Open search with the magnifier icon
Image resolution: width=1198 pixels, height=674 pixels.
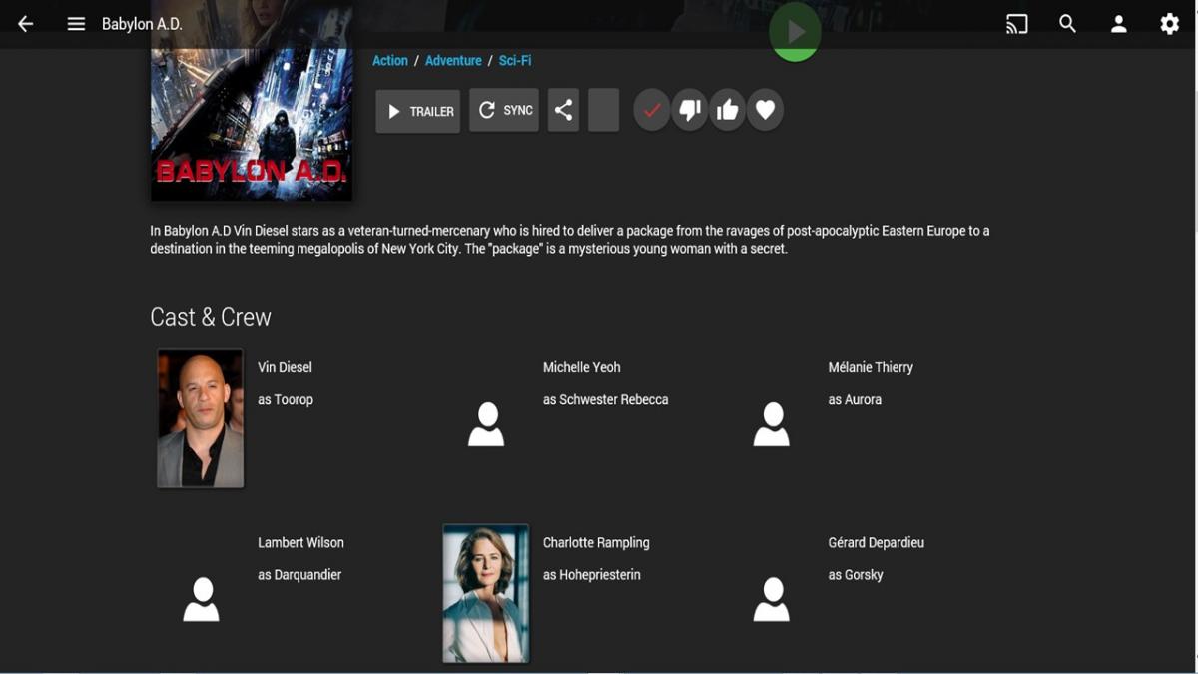click(x=1067, y=24)
